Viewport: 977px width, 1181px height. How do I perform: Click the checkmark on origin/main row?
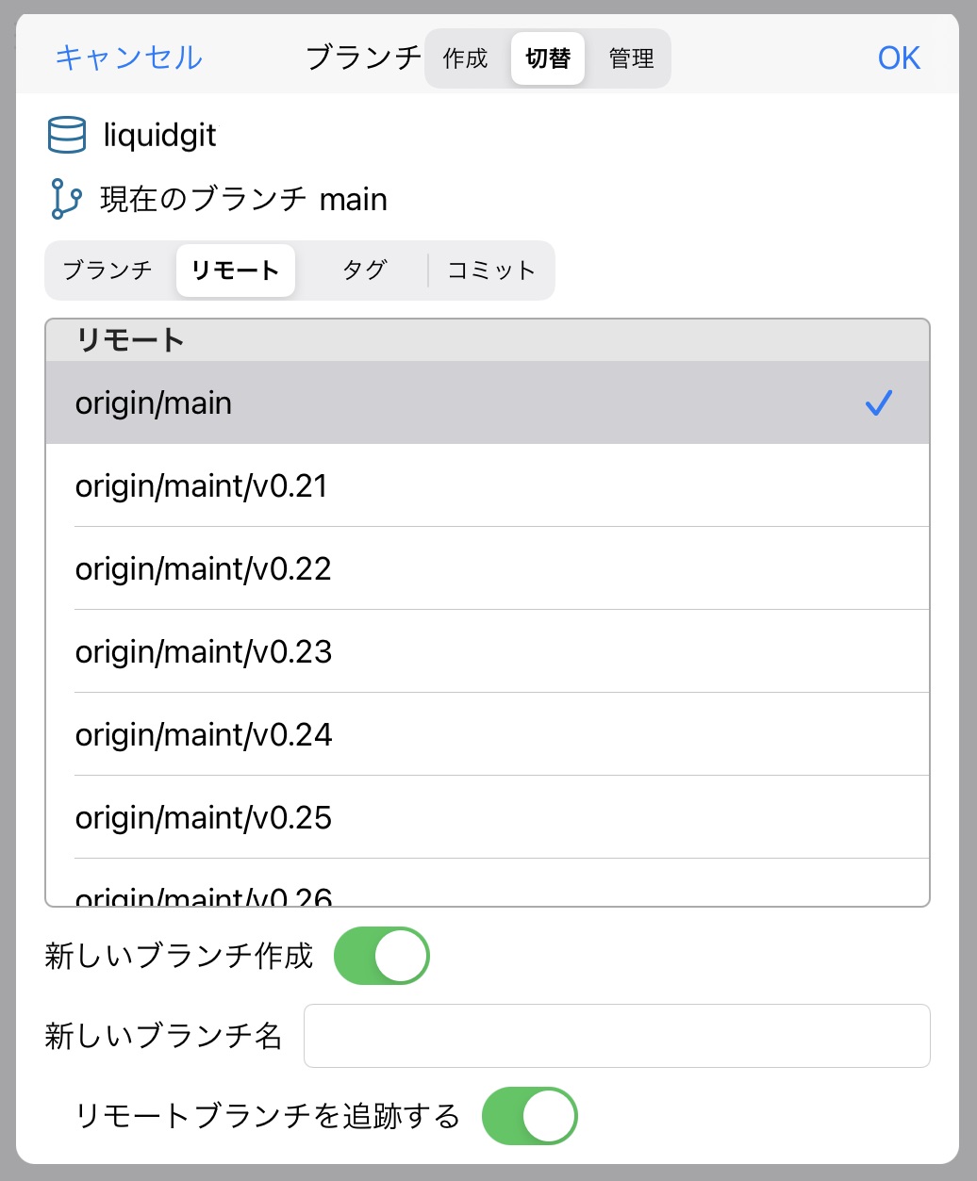(878, 403)
